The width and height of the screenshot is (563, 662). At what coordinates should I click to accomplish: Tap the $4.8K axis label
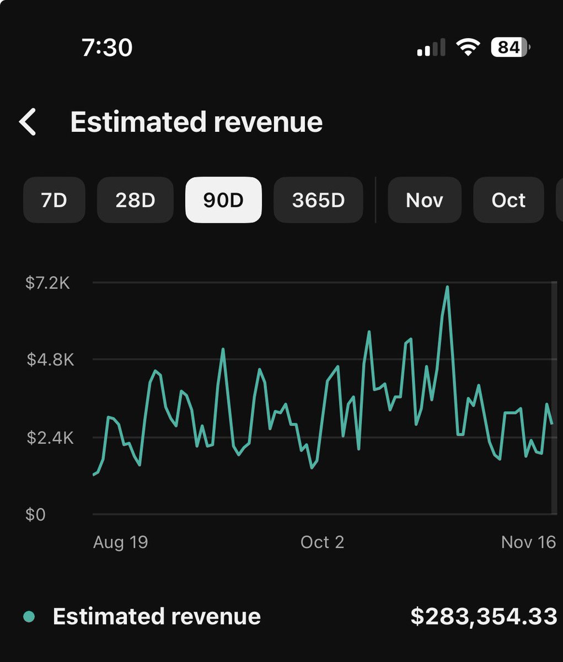(x=50, y=360)
